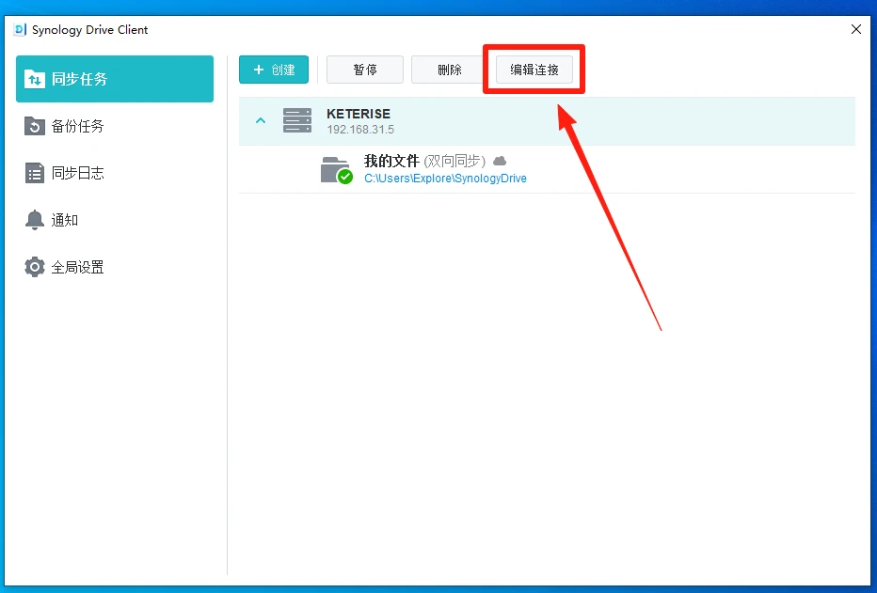Open the 通知 notifications section

115,220
